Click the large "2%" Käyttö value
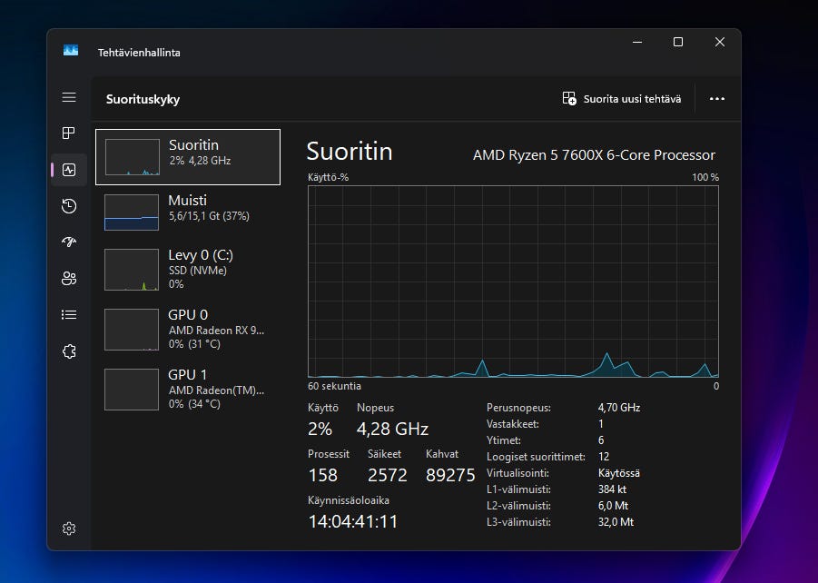Screen dimensions: 818x583 pos(320,429)
